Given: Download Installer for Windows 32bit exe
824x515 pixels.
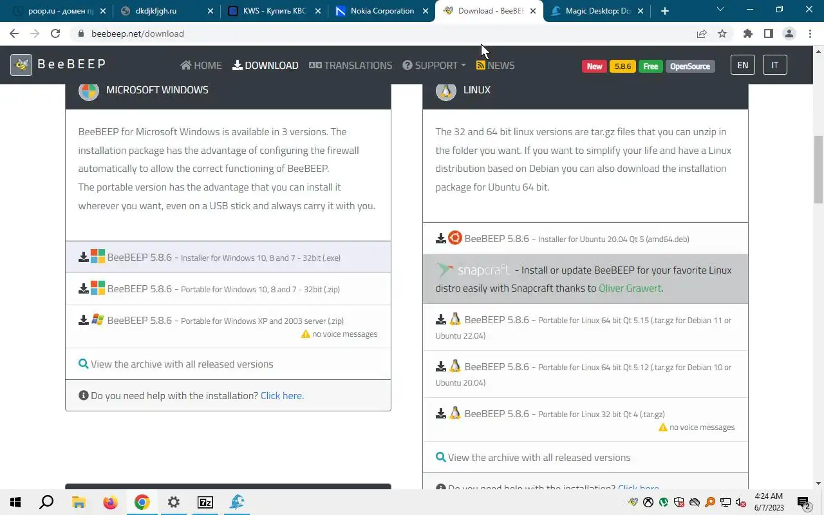Looking at the screenshot, I should tap(228, 257).
